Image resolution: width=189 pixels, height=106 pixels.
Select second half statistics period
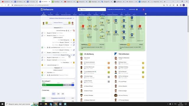coord(63,94)
